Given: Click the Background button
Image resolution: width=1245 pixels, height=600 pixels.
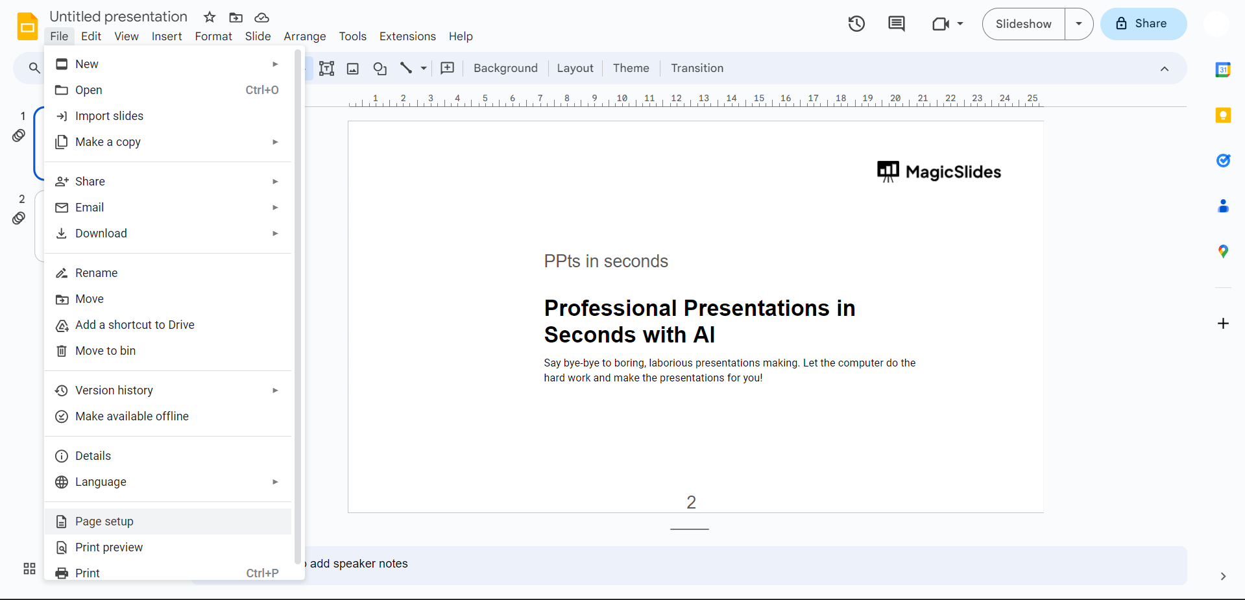Looking at the screenshot, I should 505,68.
